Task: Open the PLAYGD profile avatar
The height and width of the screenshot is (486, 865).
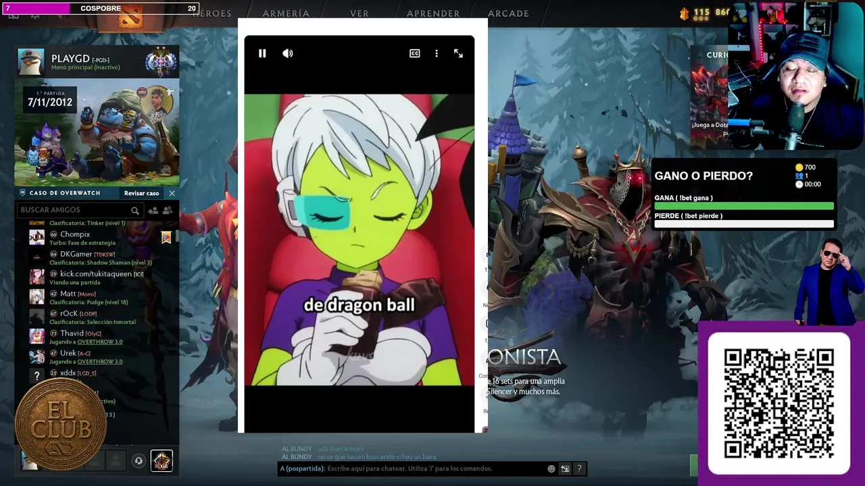Action: (30, 63)
